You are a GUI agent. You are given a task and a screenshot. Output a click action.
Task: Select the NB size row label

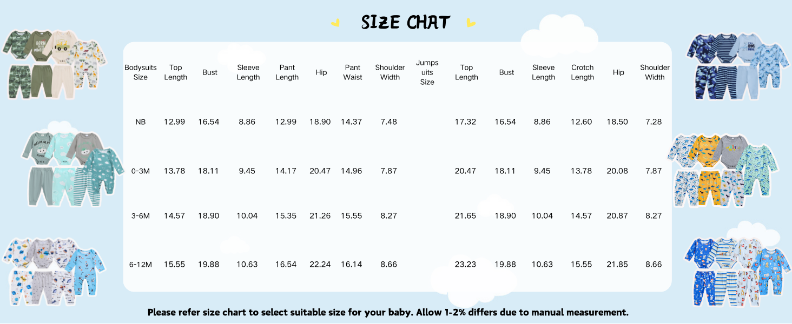click(x=141, y=122)
